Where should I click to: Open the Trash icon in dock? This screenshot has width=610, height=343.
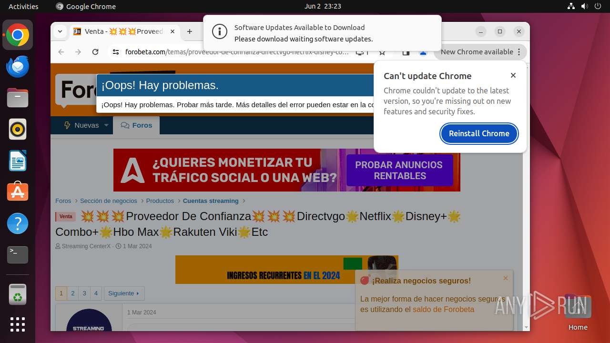(x=18, y=294)
